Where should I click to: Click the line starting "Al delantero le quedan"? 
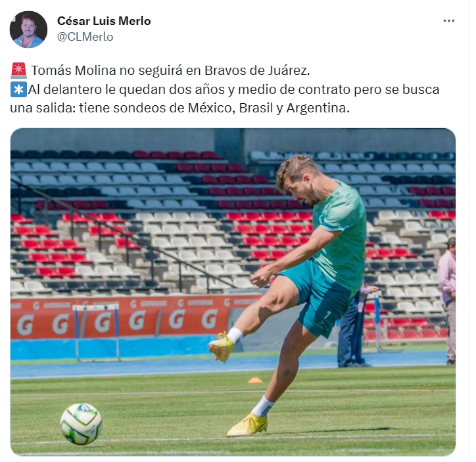[234, 89]
